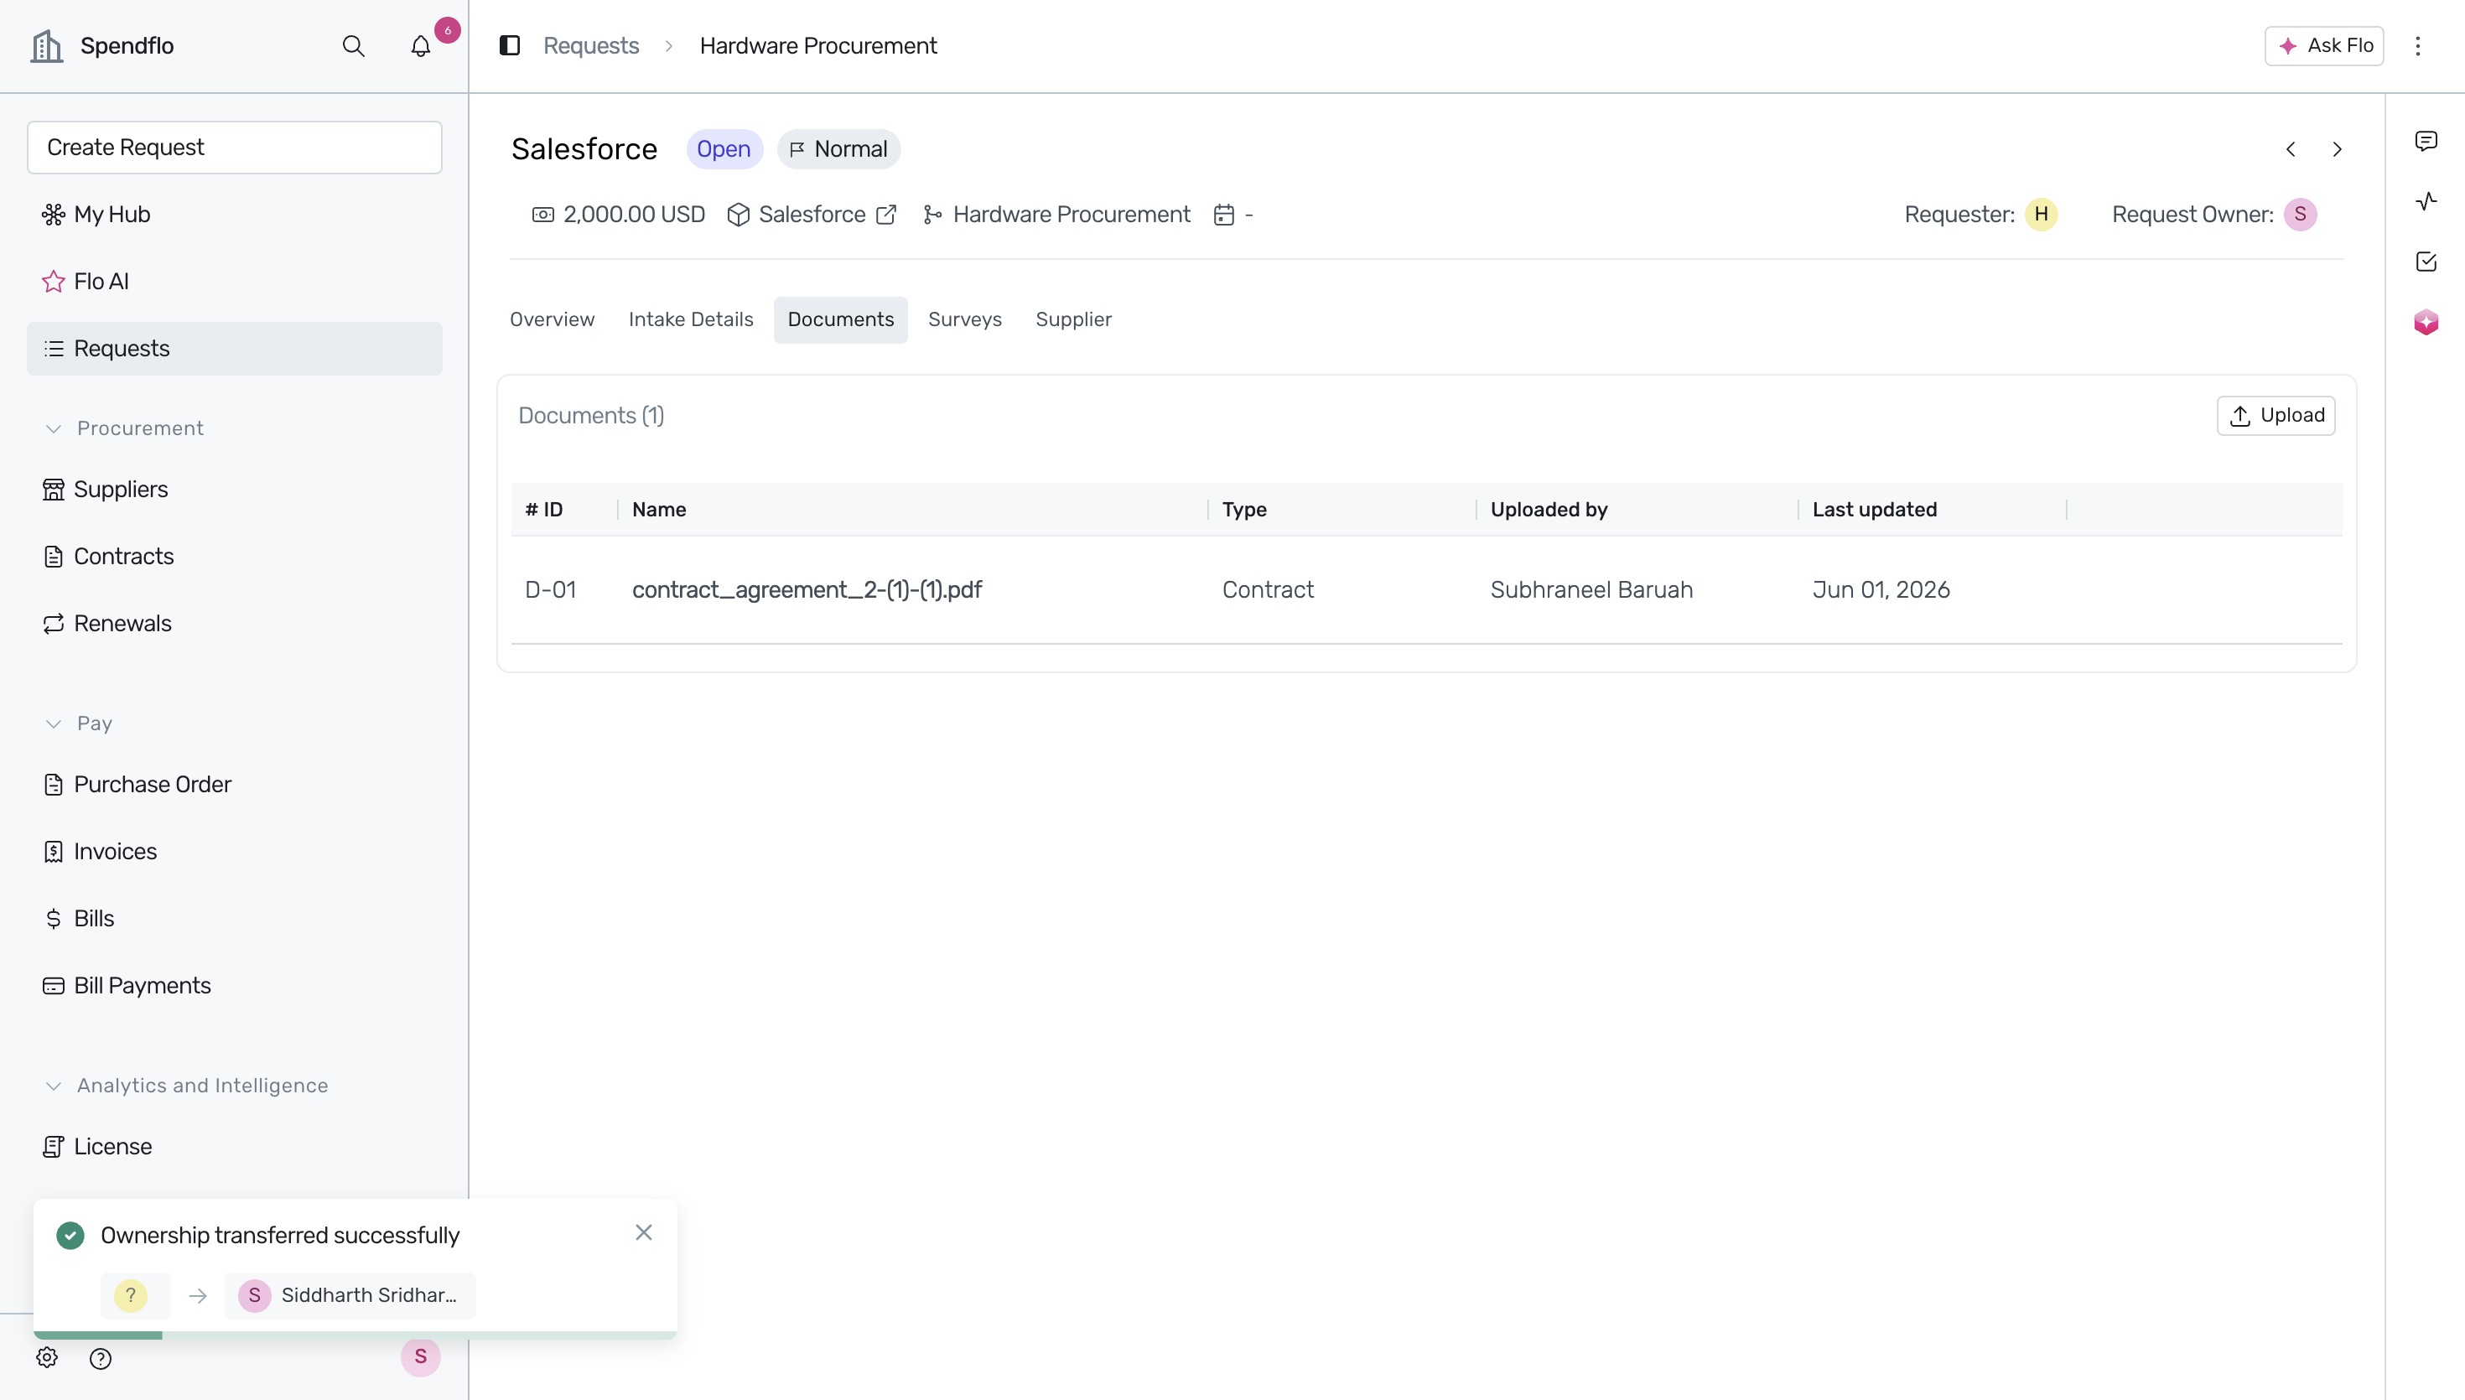Switch to the Intake Details tab
This screenshot has width=2465, height=1400.
point(691,319)
